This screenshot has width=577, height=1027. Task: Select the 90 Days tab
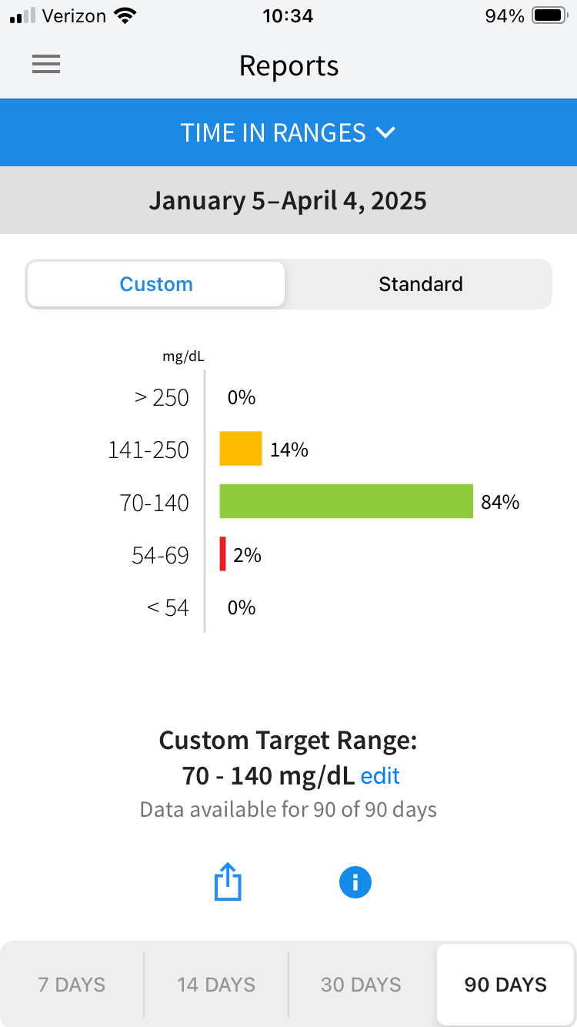pos(505,985)
